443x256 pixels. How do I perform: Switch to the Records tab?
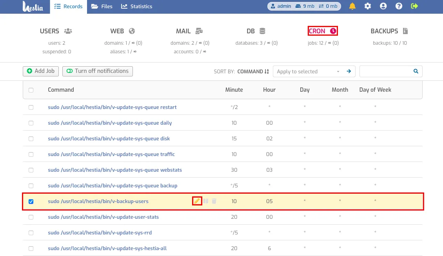pyautogui.click(x=68, y=7)
